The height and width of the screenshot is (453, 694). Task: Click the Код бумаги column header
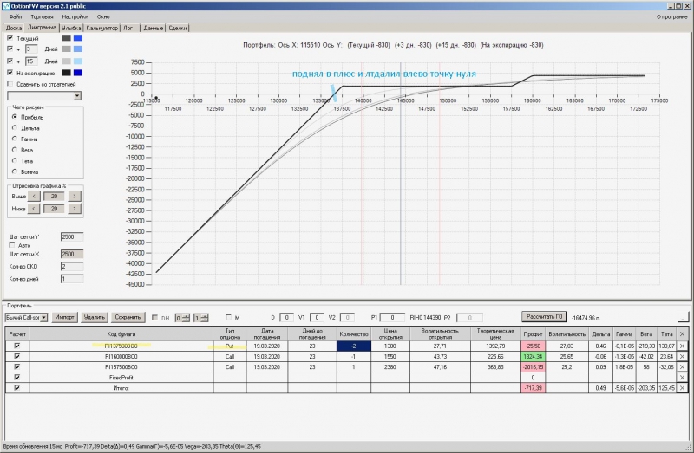click(121, 334)
